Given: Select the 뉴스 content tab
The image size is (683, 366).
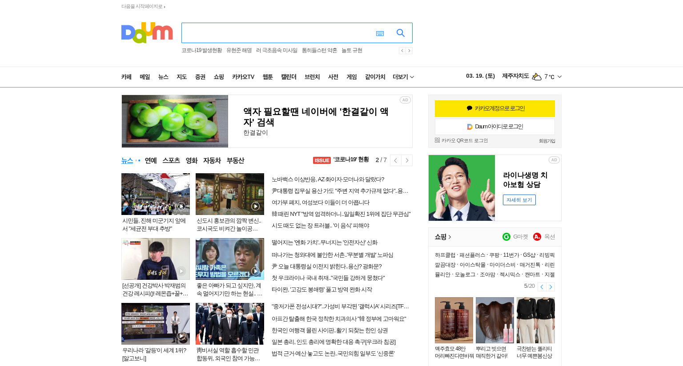Looking at the screenshot, I should point(127,160).
